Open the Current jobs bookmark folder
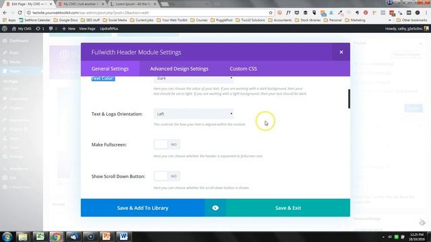This screenshot has height=242, width=431. pos(141,20)
